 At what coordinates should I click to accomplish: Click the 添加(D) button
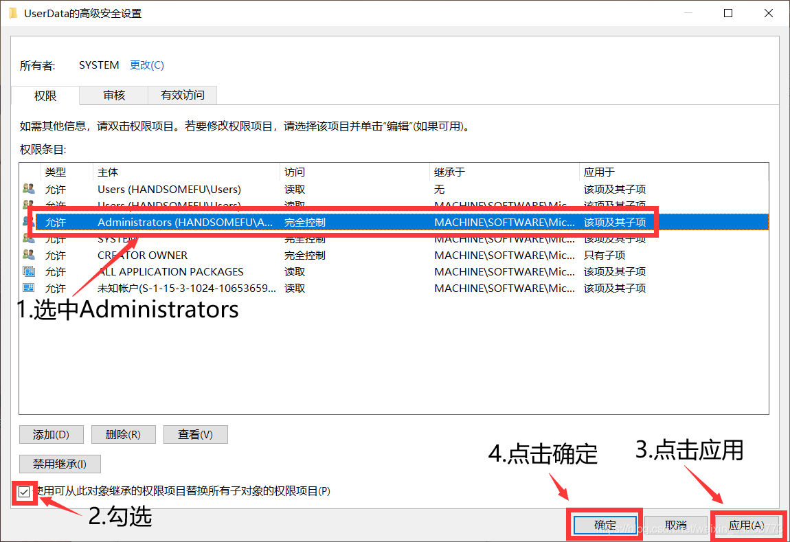(51, 434)
